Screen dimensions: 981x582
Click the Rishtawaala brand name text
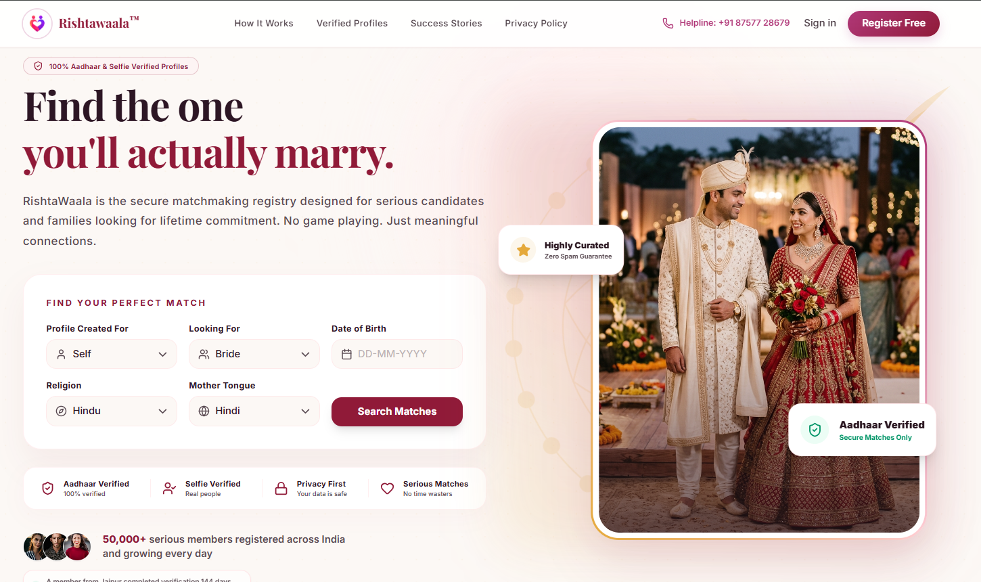(99, 23)
